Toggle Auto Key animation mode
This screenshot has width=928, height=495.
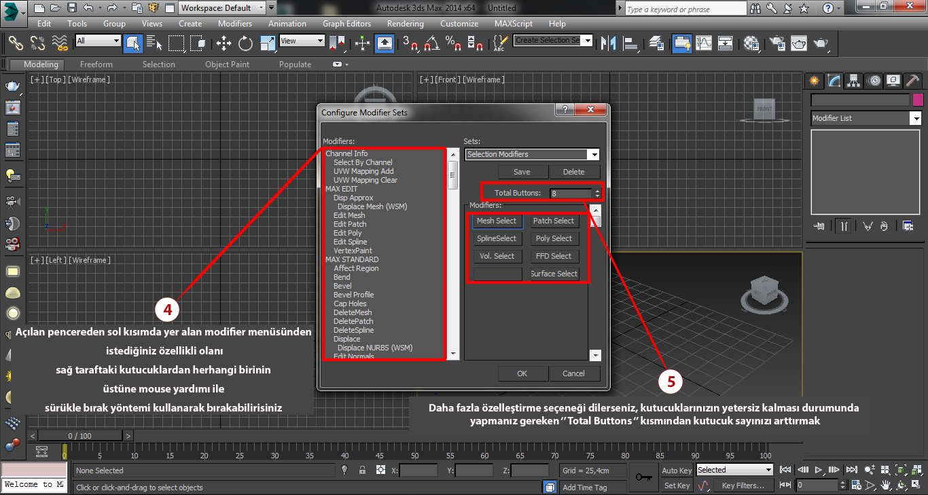pyautogui.click(x=677, y=470)
